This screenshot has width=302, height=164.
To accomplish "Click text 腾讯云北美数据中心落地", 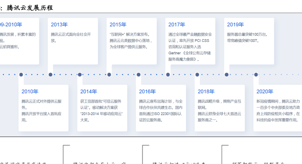I will point(131,40).
